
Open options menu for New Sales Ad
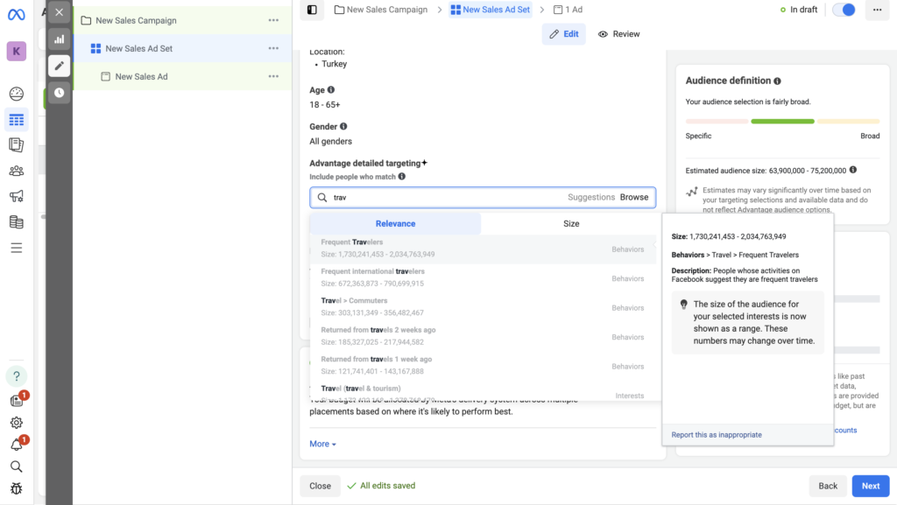(274, 76)
